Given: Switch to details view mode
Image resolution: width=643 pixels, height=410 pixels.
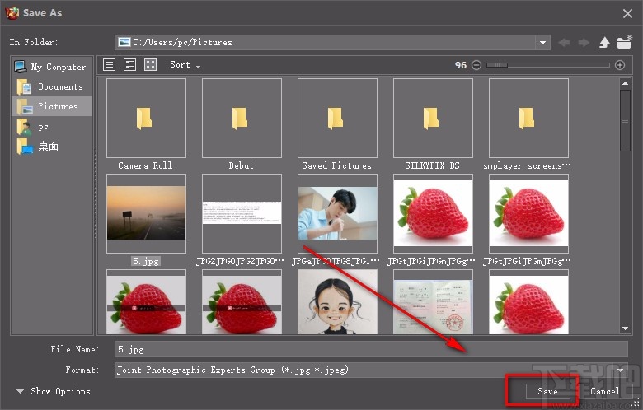Looking at the screenshot, I should click(129, 64).
